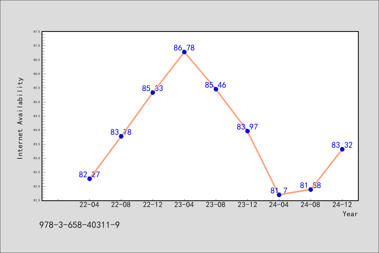The image size is (379, 253).
Task: Click the 84.0 y-axis tick label
Action: click(37, 130)
